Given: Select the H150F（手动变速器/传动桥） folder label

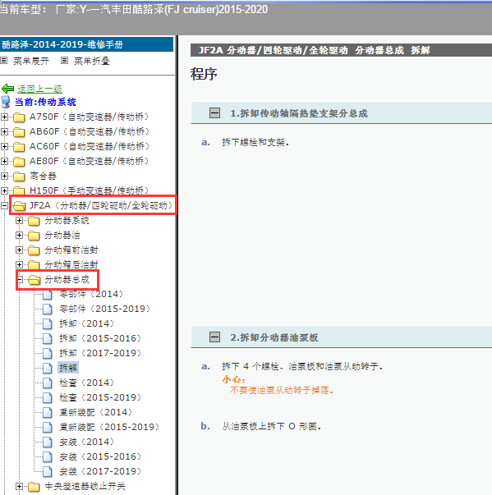Looking at the screenshot, I should [x=89, y=190].
